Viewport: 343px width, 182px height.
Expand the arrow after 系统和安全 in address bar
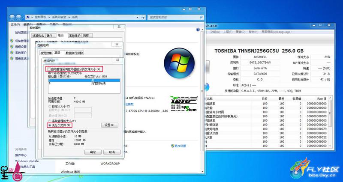(69, 17)
